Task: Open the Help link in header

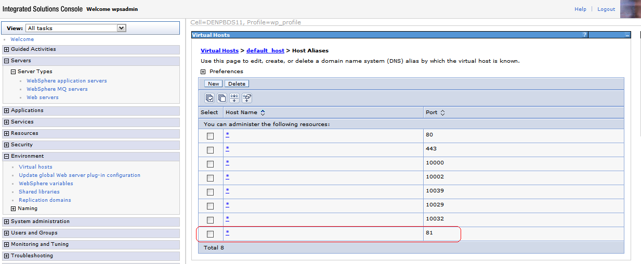Action: coord(580,9)
